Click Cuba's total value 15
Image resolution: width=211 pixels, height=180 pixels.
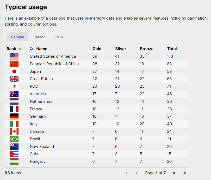coord(169,154)
